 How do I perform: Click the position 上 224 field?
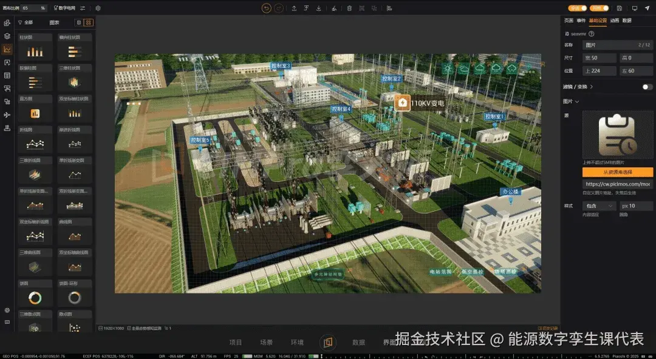[600, 71]
